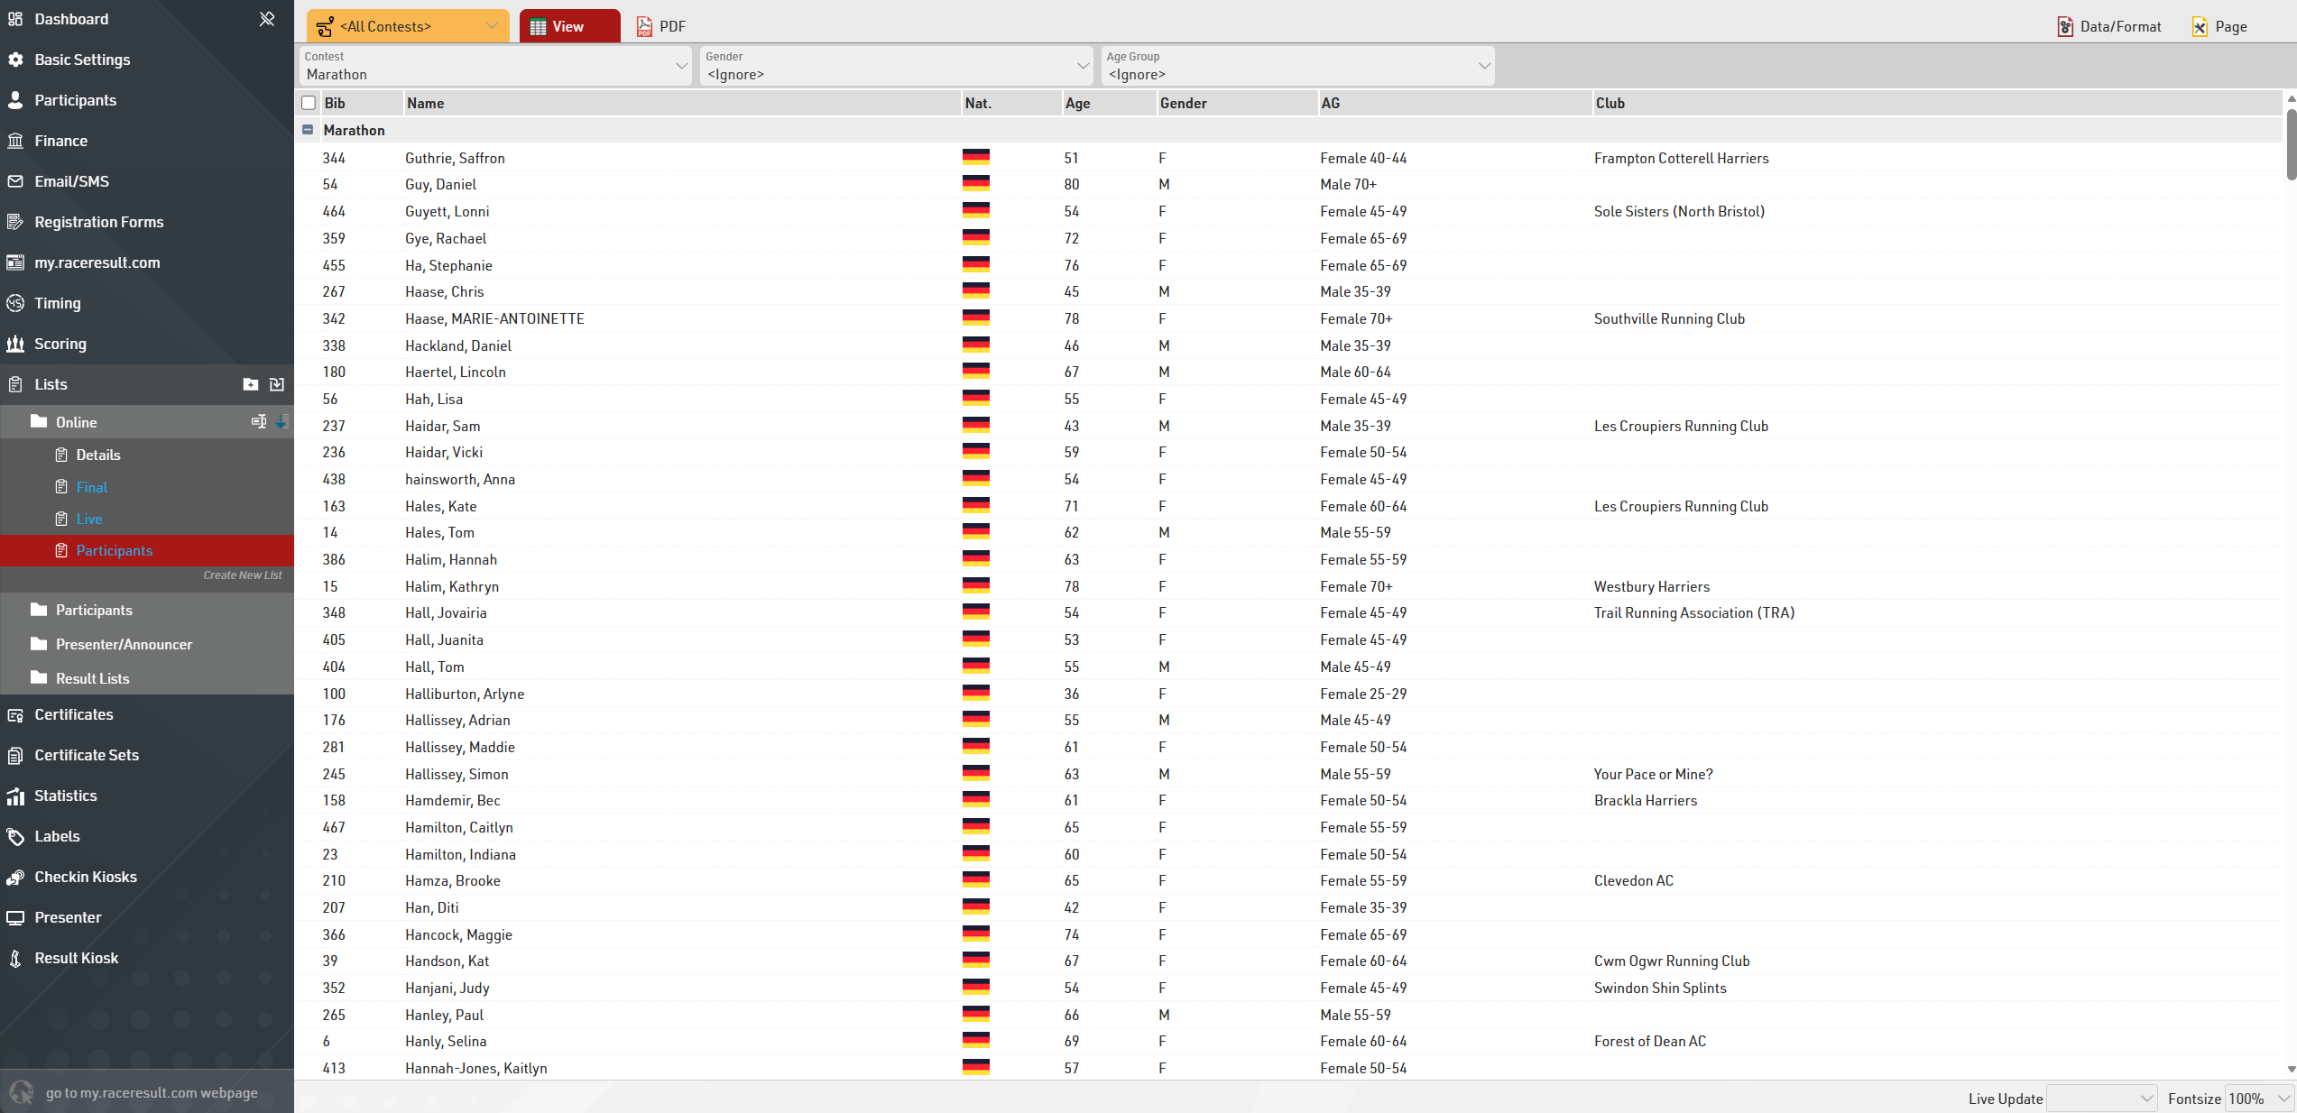Open the All Contests selector

click(409, 26)
